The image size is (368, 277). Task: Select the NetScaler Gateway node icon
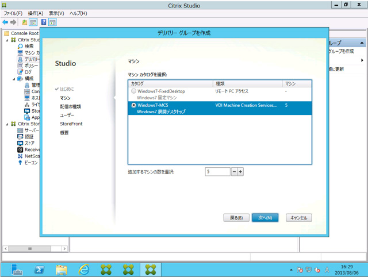21,156
